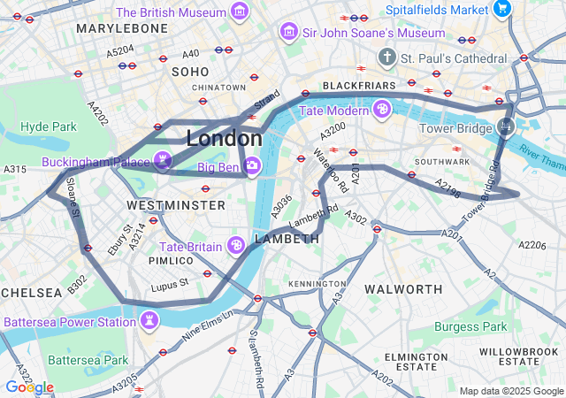Screen dimensions: 566x398
Task: Select the Big Ben camera pin
Action: [x=252, y=166]
